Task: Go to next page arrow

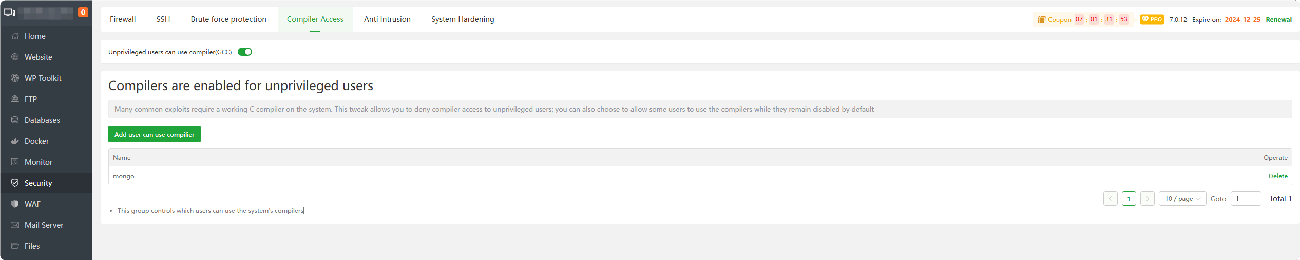Action: tap(1147, 199)
